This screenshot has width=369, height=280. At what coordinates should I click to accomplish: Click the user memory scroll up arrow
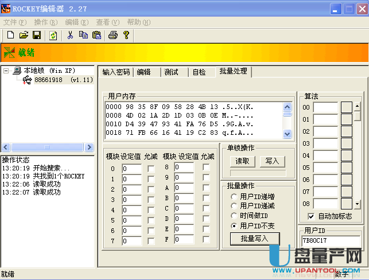click(287, 107)
